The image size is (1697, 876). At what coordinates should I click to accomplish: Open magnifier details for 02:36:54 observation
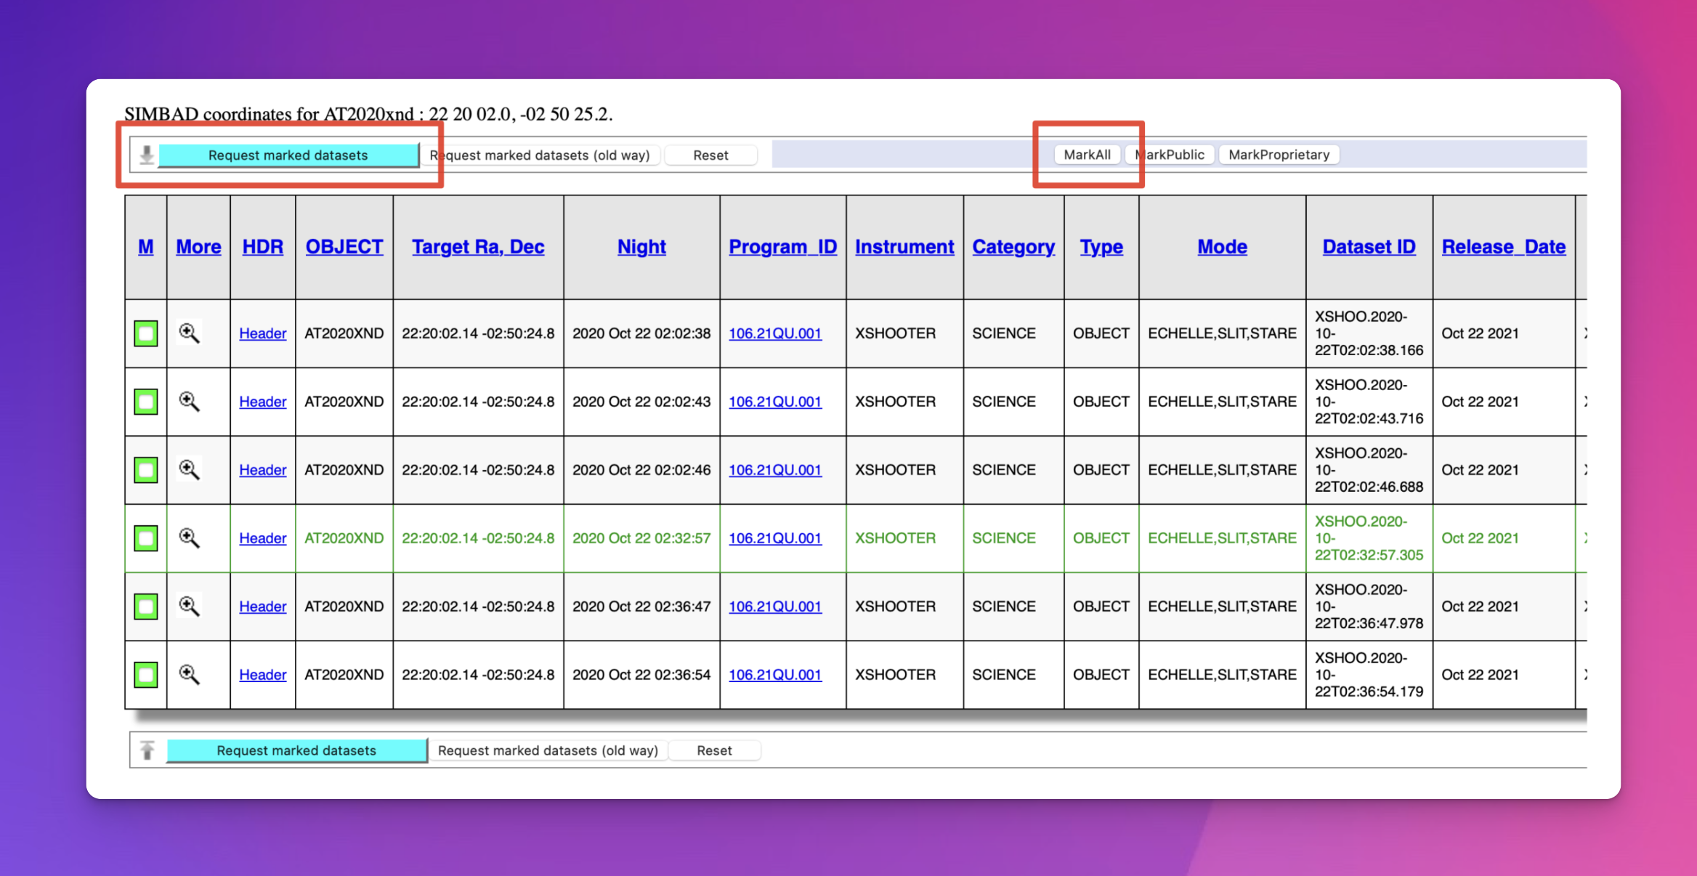coord(190,675)
